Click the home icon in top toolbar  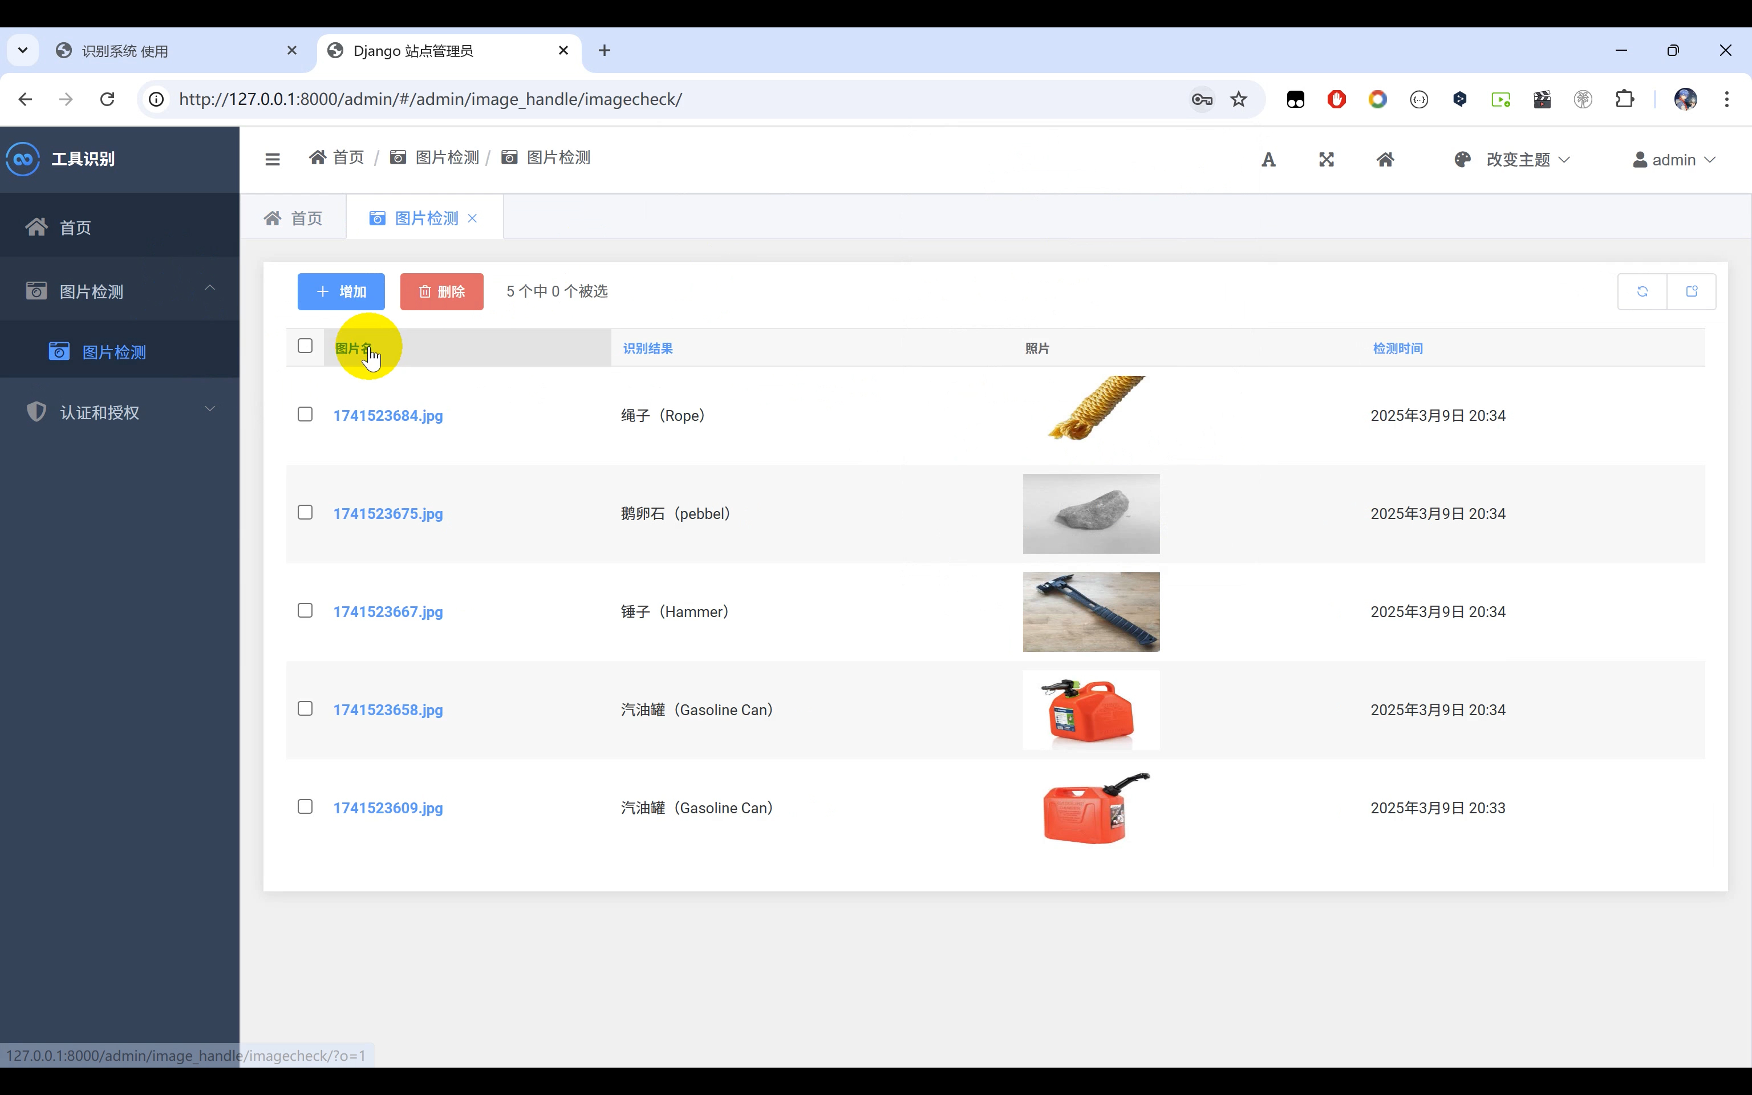[1385, 160]
